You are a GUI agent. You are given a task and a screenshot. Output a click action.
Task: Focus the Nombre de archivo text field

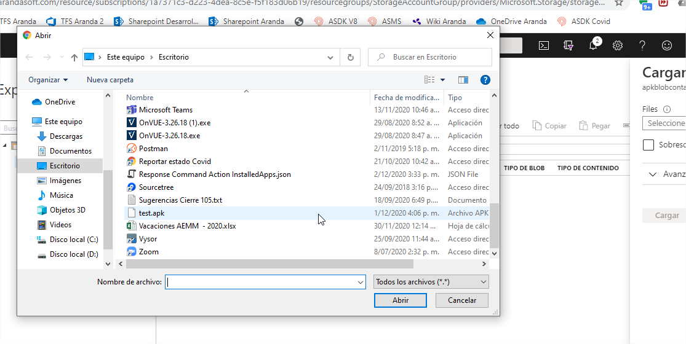[x=261, y=282]
